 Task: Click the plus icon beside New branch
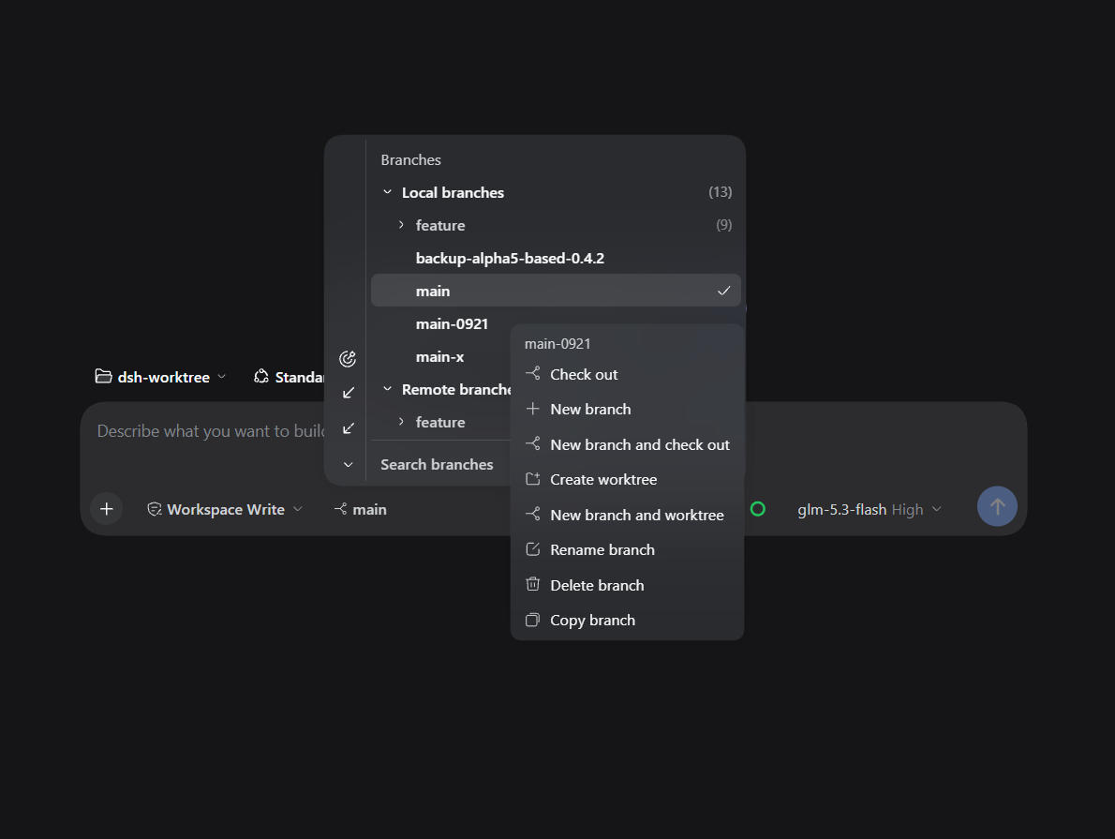(532, 409)
